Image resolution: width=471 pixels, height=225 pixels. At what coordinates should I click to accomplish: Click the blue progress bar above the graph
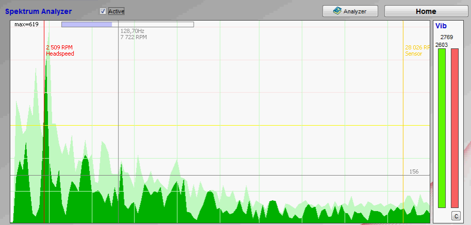pos(87,24)
